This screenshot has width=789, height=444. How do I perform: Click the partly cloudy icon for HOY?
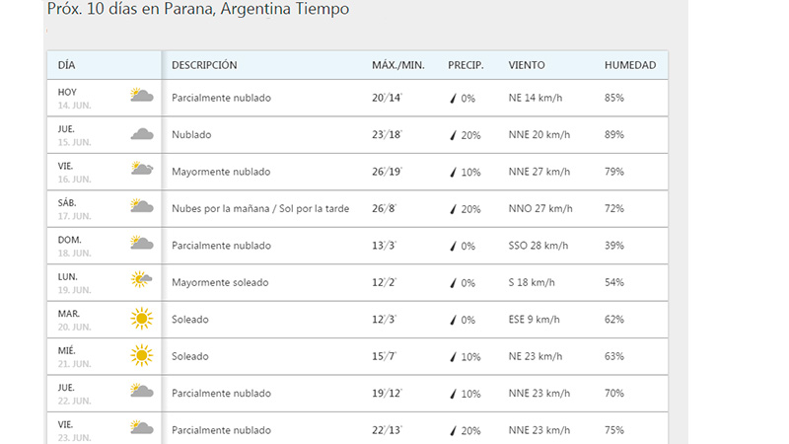point(141,96)
